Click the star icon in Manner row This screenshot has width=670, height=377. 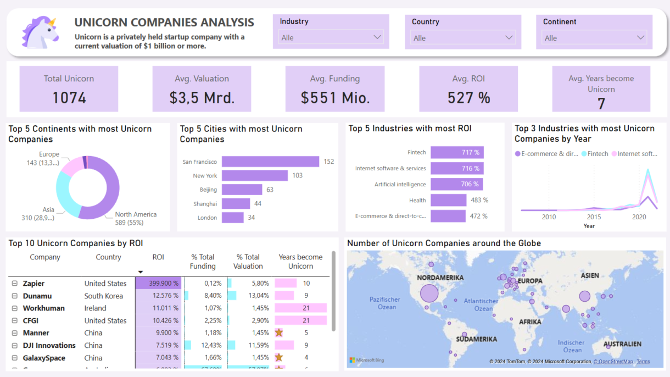pyautogui.click(x=279, y=333)
